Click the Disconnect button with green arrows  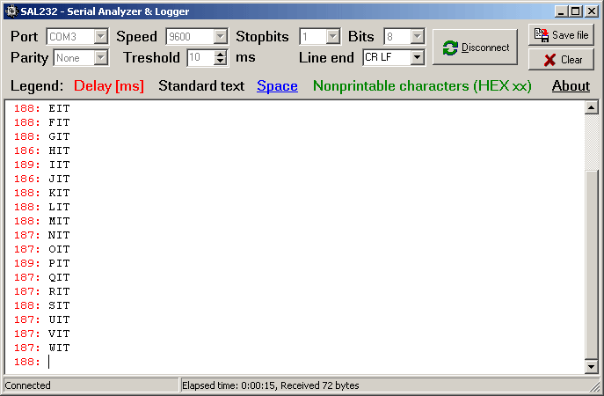[476, 48]
